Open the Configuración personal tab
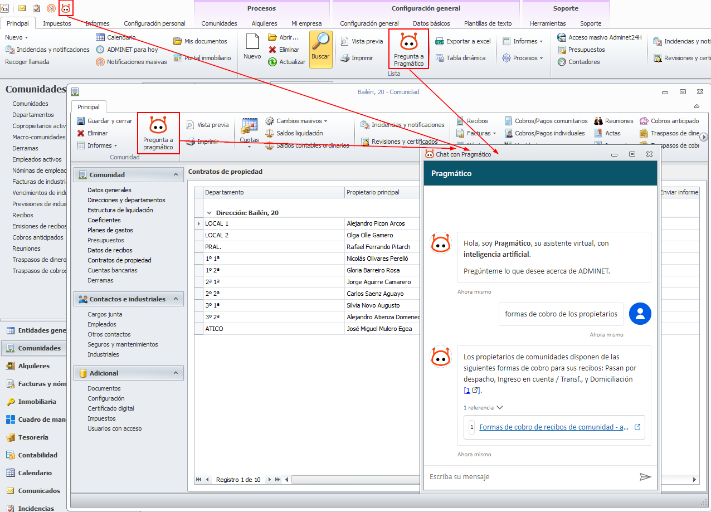 (x=154, y=23)
